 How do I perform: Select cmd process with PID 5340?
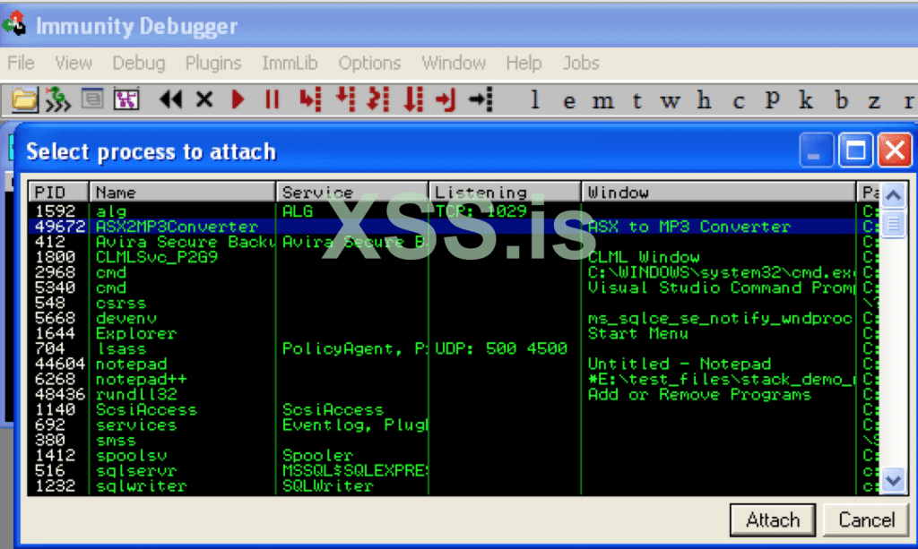(x=454, y=287)
